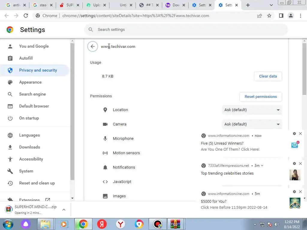Open Location permission dropdown
The width and height of the screenshot is (307, 230).
point(252,110)
